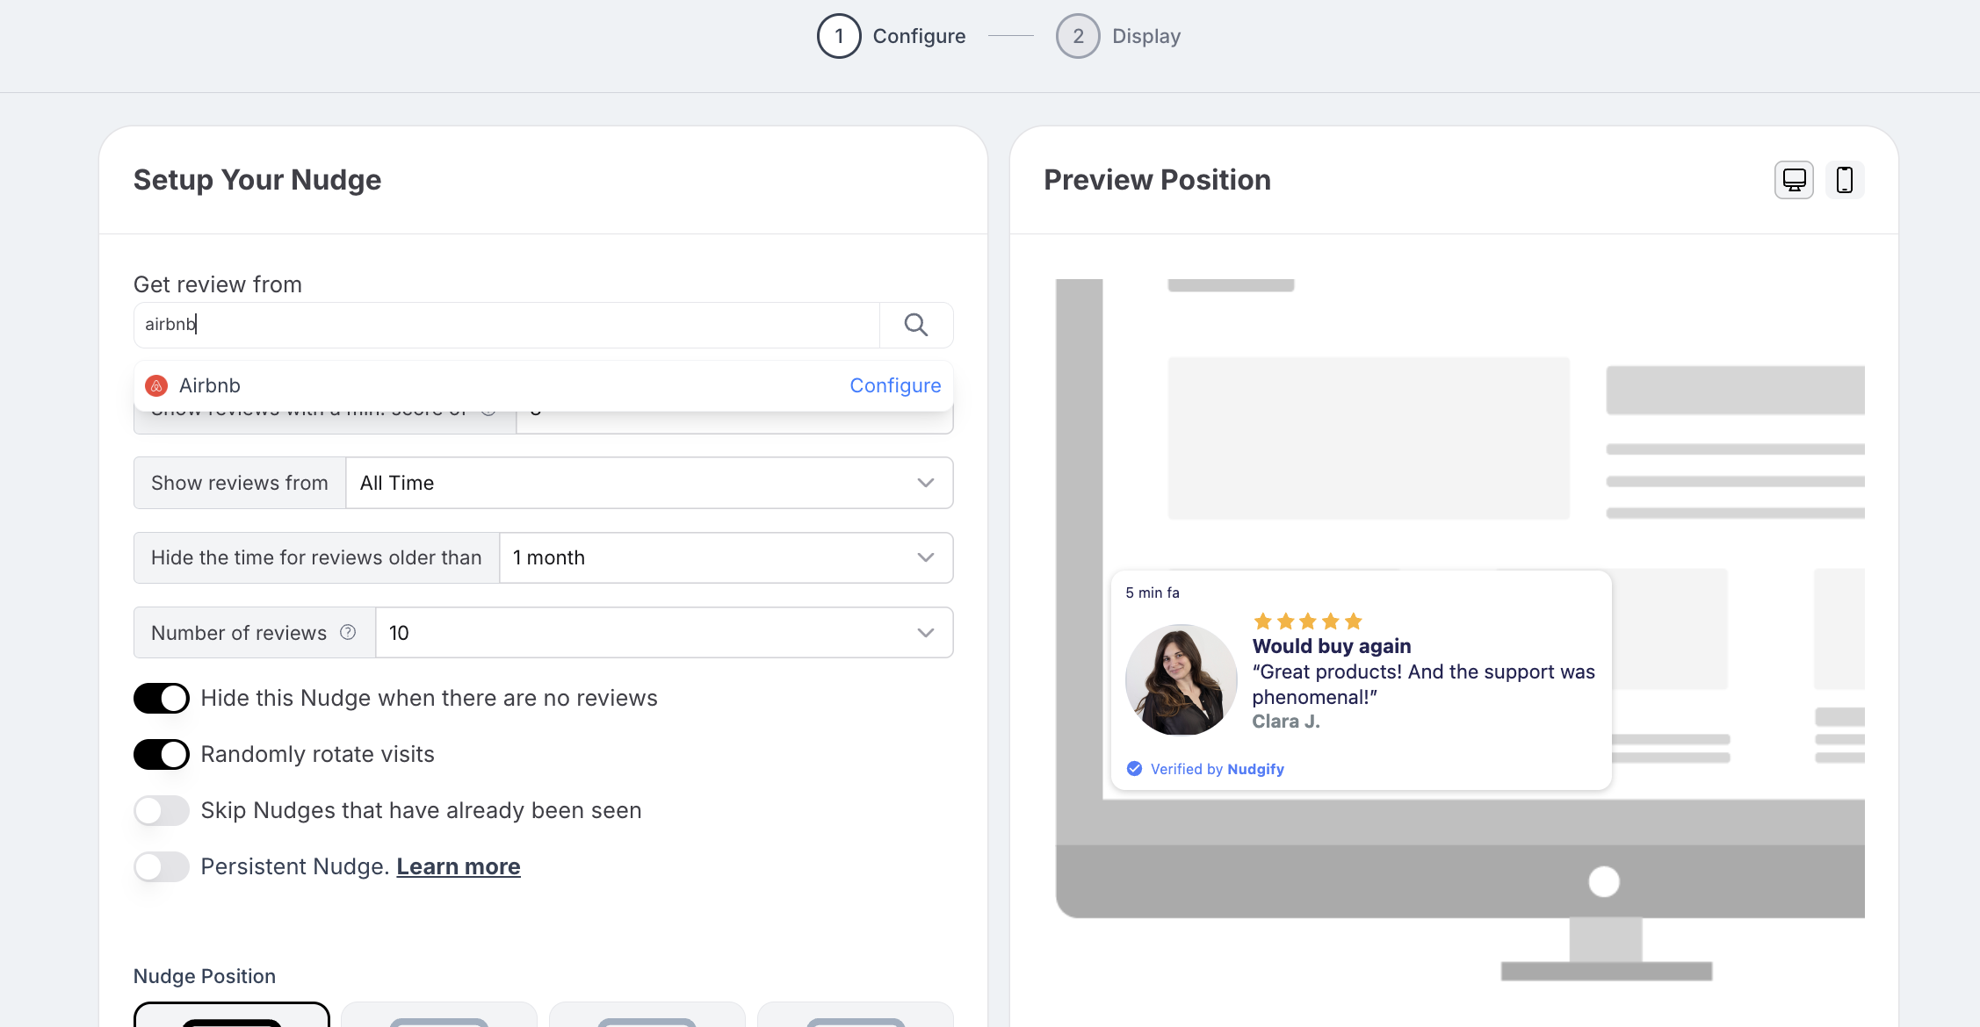Click the Get review from search field
Viewport: 1980px width, 1027px height.
pos(506,325)
